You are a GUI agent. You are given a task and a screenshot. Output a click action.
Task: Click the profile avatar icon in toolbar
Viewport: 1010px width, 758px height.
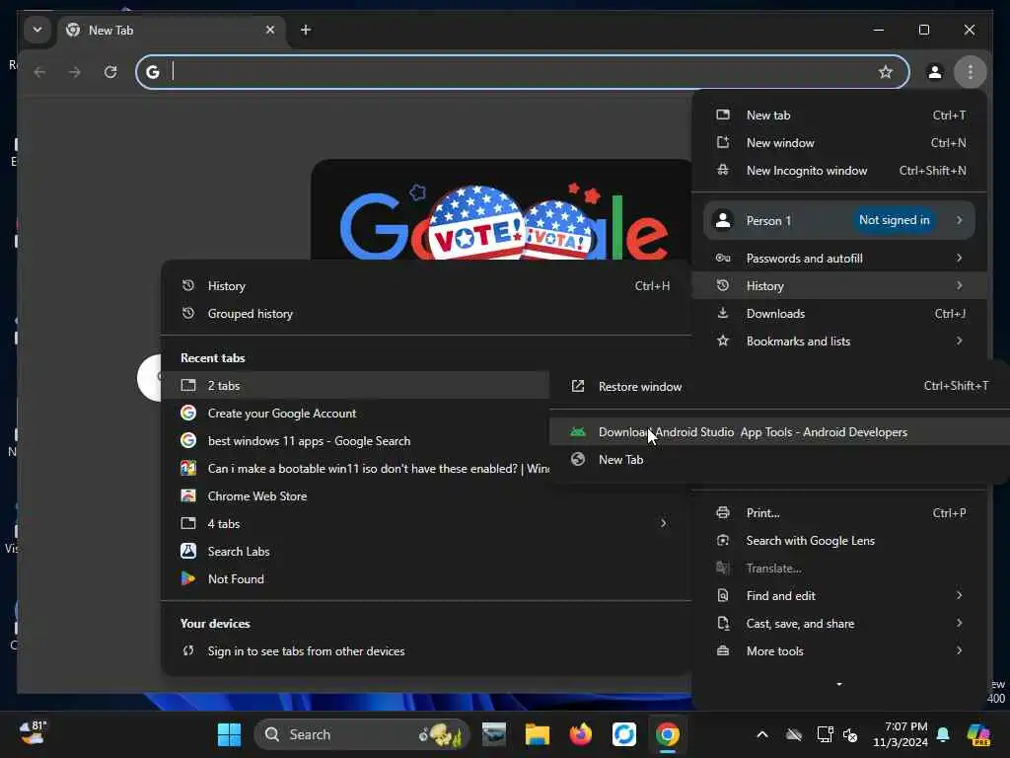935,72
